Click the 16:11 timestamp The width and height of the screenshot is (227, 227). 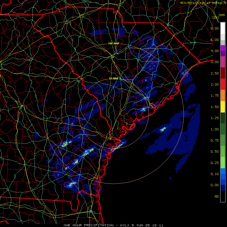pyautogui.click(x=158, y=225)
